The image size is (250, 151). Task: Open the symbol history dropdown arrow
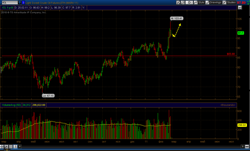20,3
